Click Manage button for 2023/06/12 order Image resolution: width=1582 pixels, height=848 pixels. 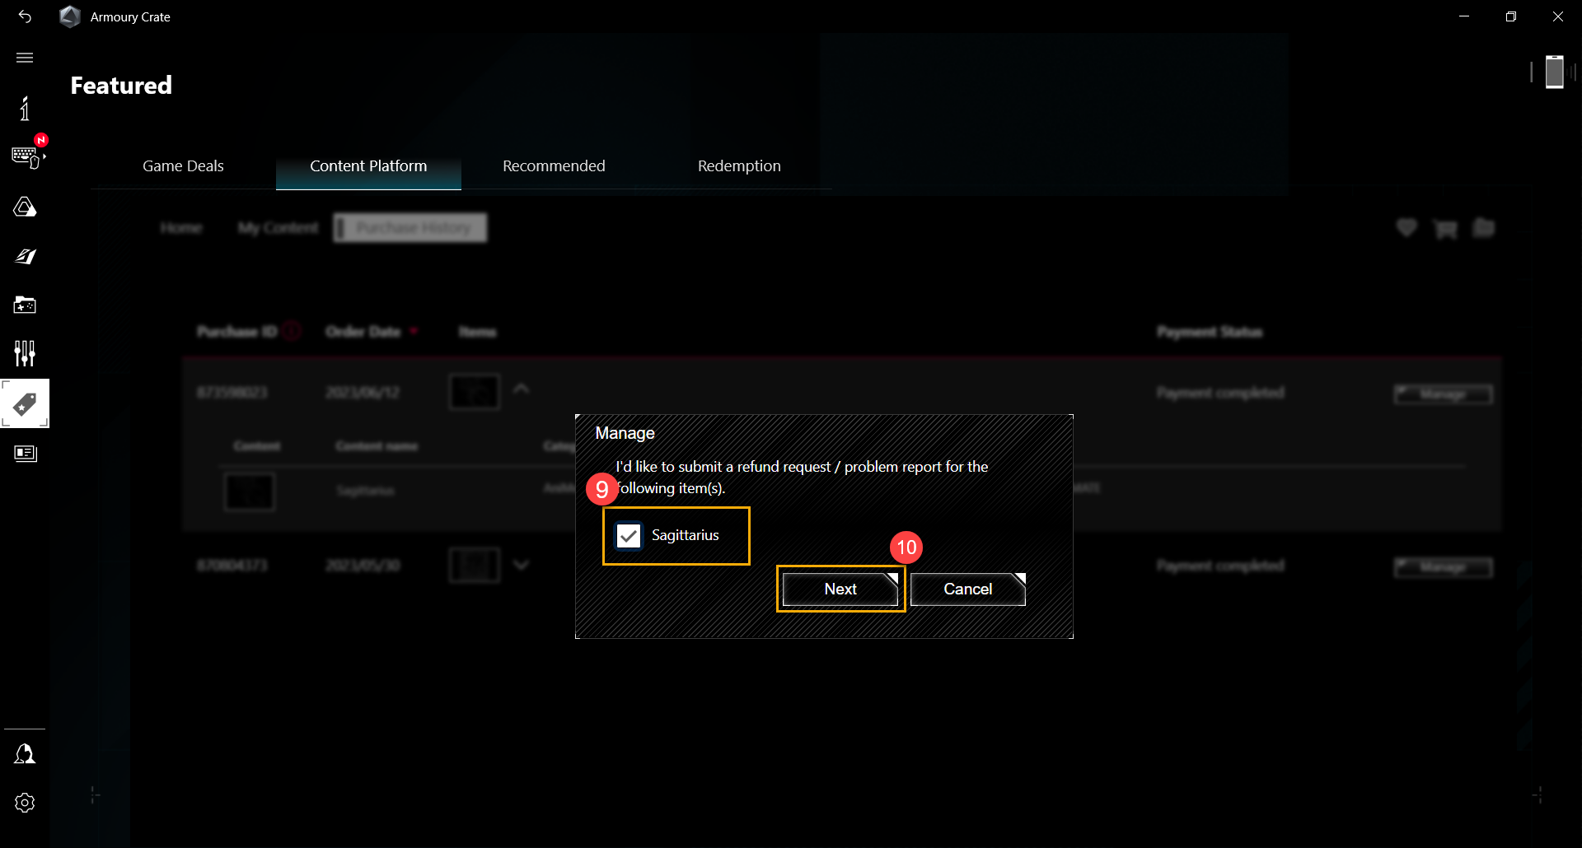tap(1443, 394)
